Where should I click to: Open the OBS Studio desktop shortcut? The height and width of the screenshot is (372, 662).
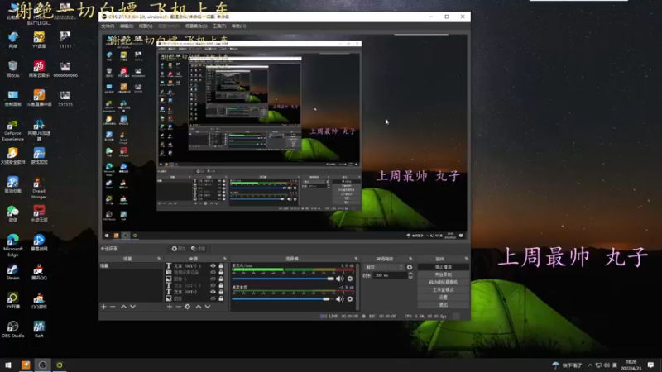pos(12,329)
